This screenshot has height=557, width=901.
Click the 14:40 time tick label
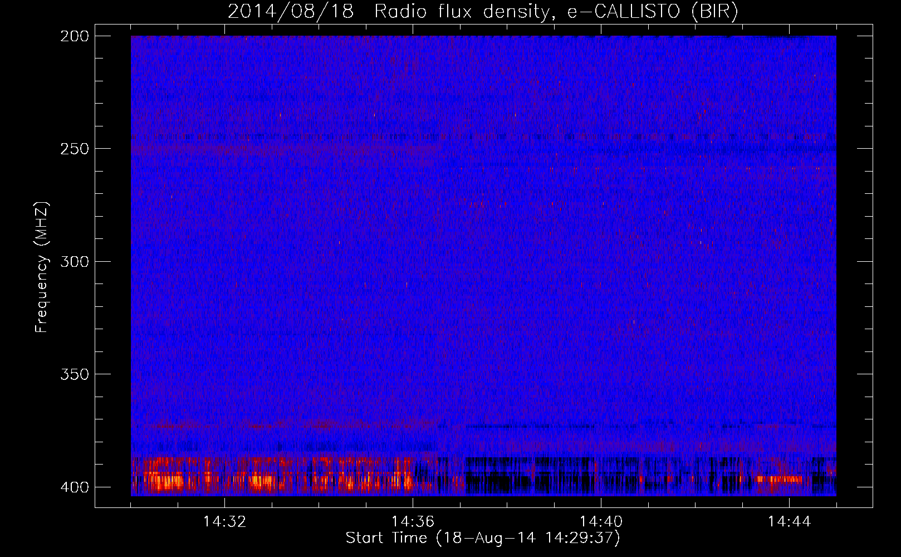[x=601, y=522]
